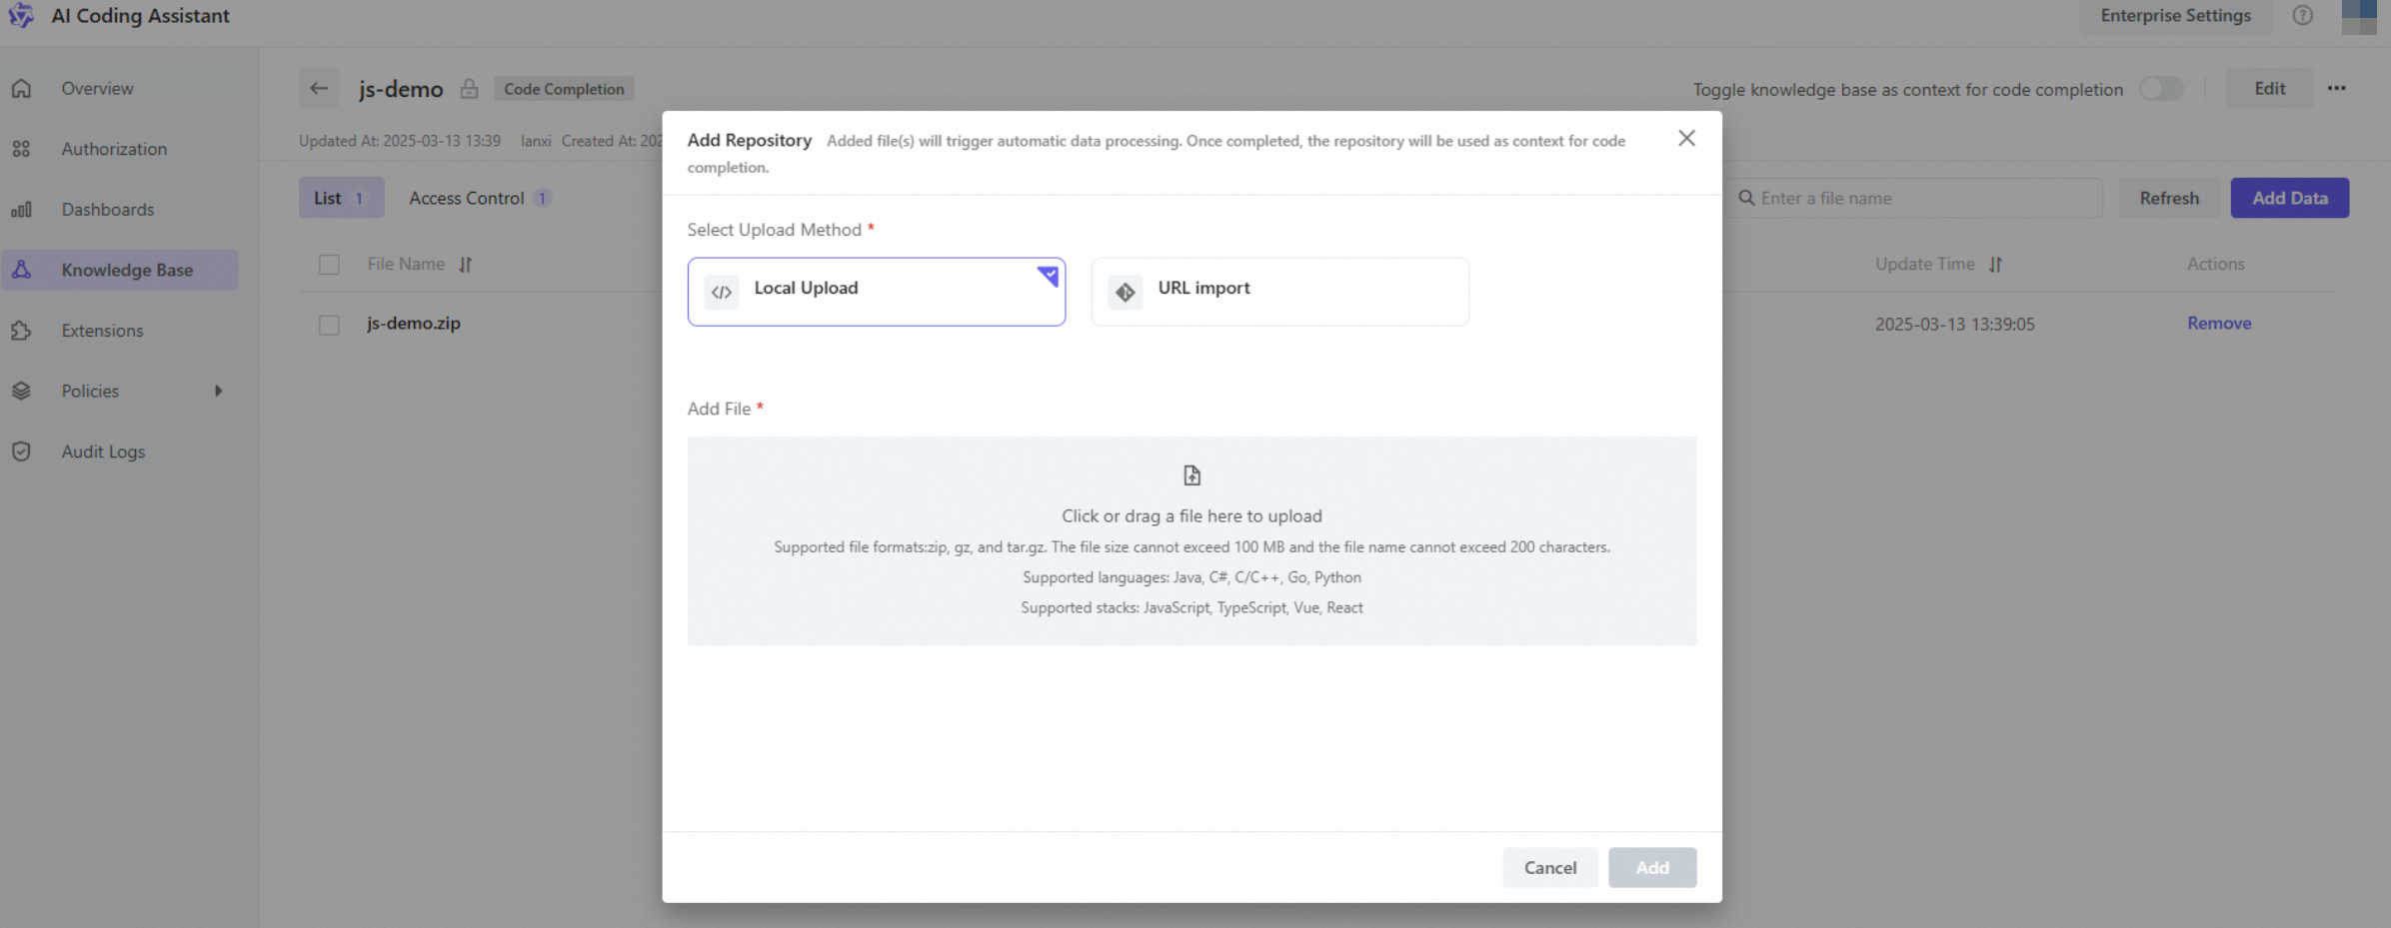2391x928 pixels.
Task: Click the js-demo knowledge base title
Action: pos(401,89)
